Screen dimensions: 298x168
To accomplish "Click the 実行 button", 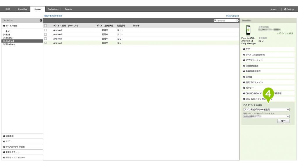I will (x=283, y=121).
